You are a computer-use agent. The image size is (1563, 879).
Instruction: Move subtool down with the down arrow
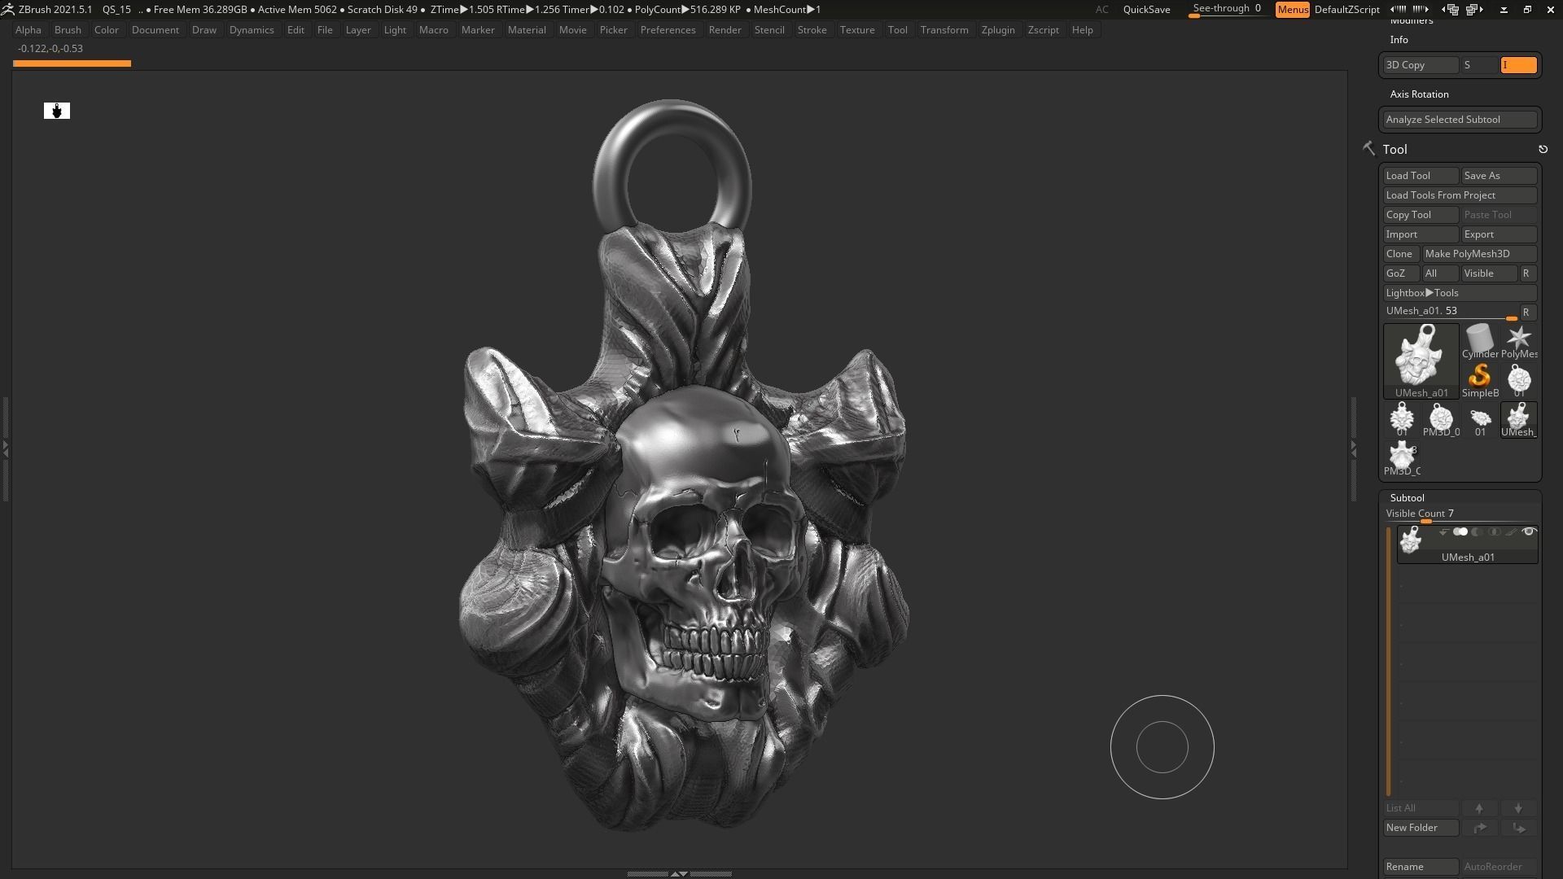[x=1518, y=808]
